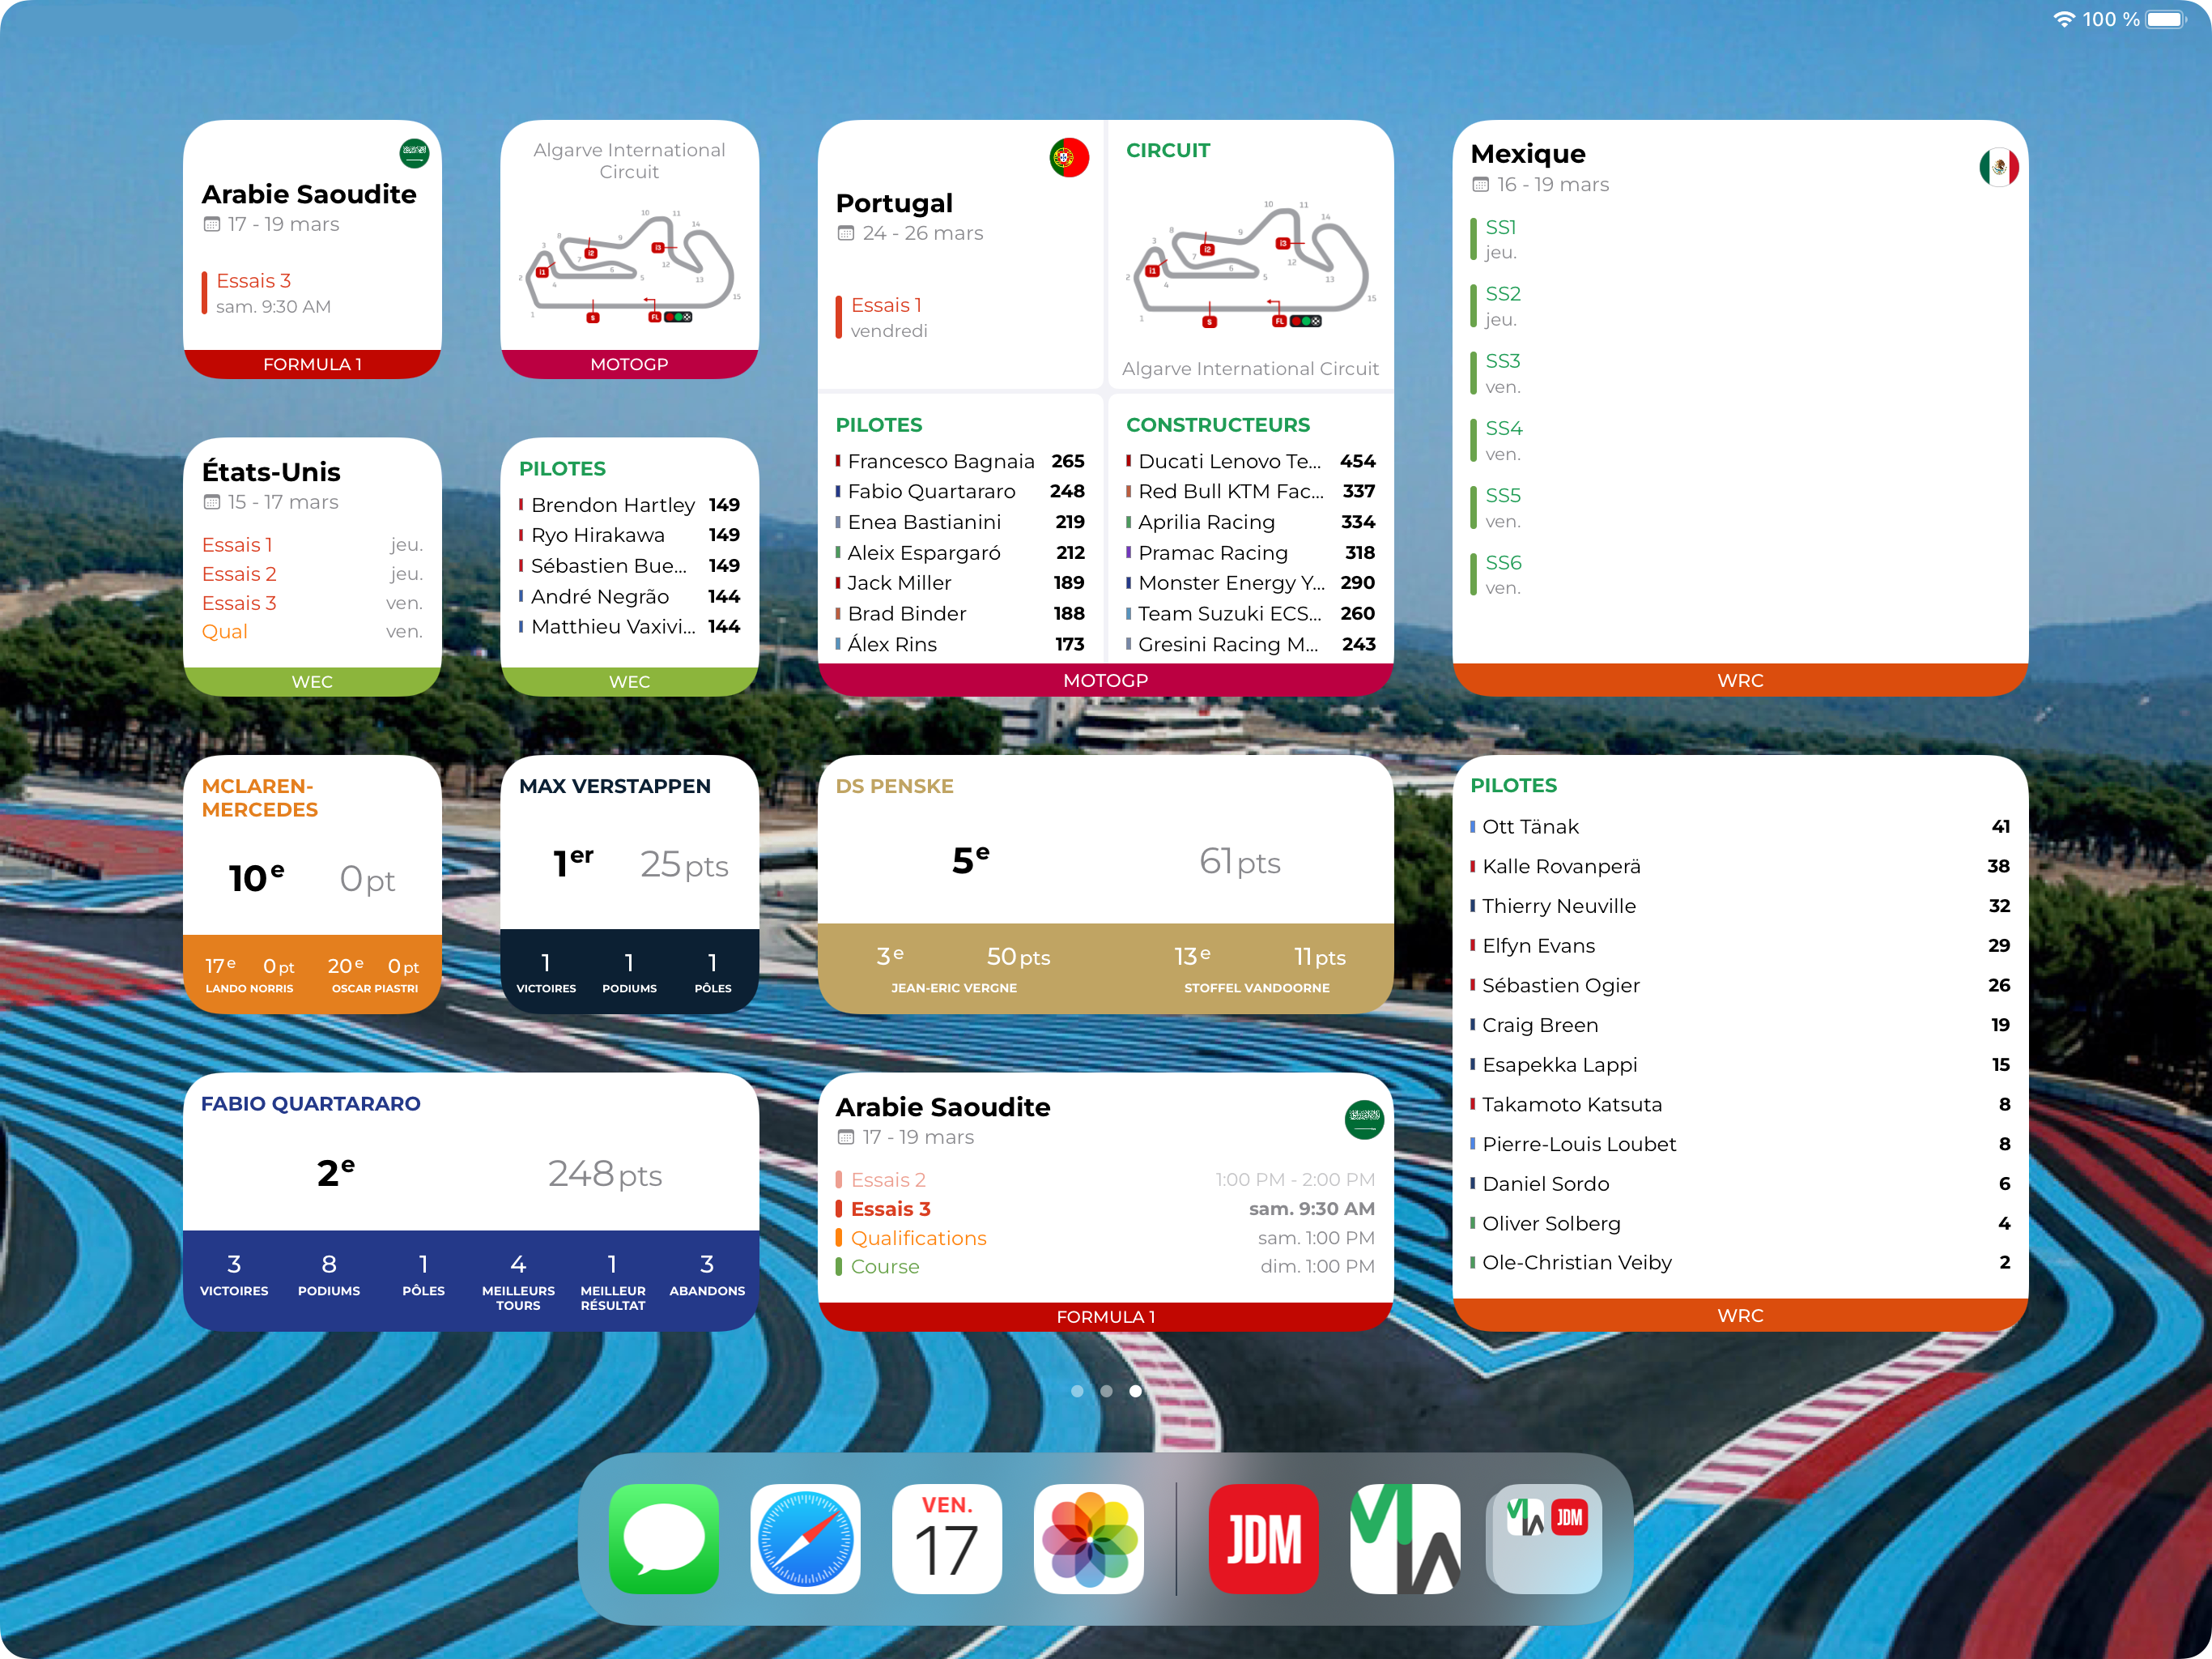This screenshot has width=2212, height=1659.
Task: Tap calendar icon beside 16 - 19 mars
Action: coord(1481,184)
